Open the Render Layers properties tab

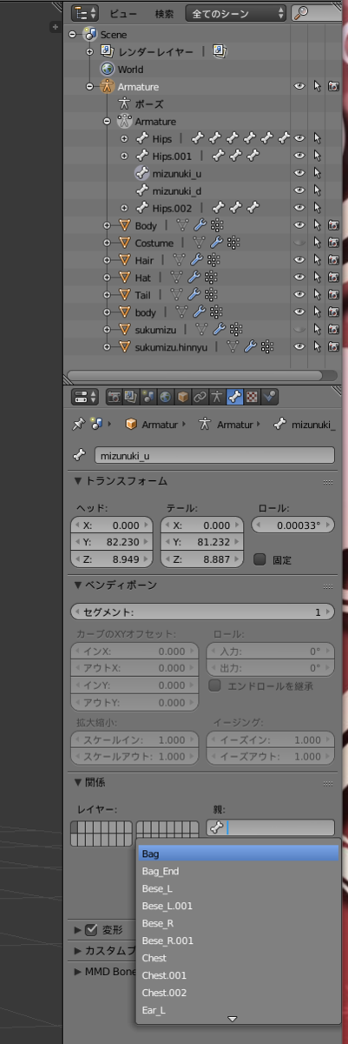(x=130, y=397)
